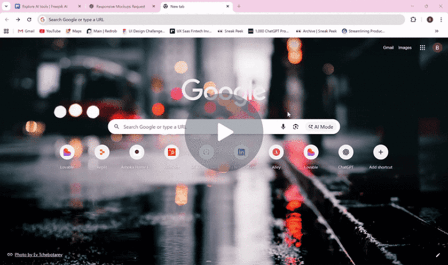The image size is (448, 265).
Task: Go forward with the forward arrow
Action: (x=18, y=20)
